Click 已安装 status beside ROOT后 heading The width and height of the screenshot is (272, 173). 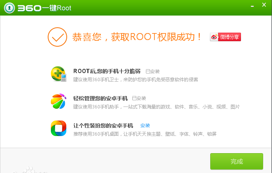[152, 72]
